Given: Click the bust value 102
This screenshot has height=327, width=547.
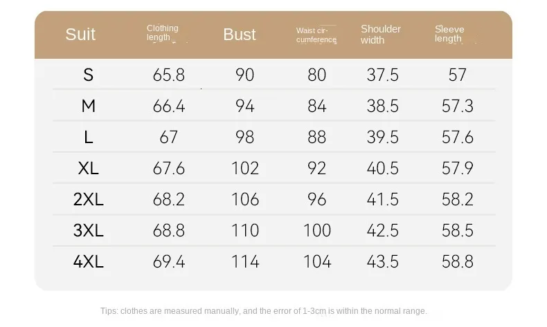Looking at the screenshot, I should [x=245, y=168].
